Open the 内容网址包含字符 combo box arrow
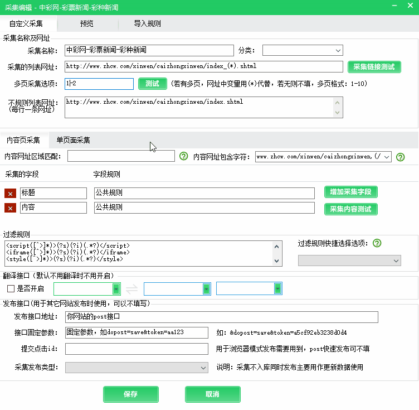The height and width of the screenshot is (410, 419). point(387,157)
